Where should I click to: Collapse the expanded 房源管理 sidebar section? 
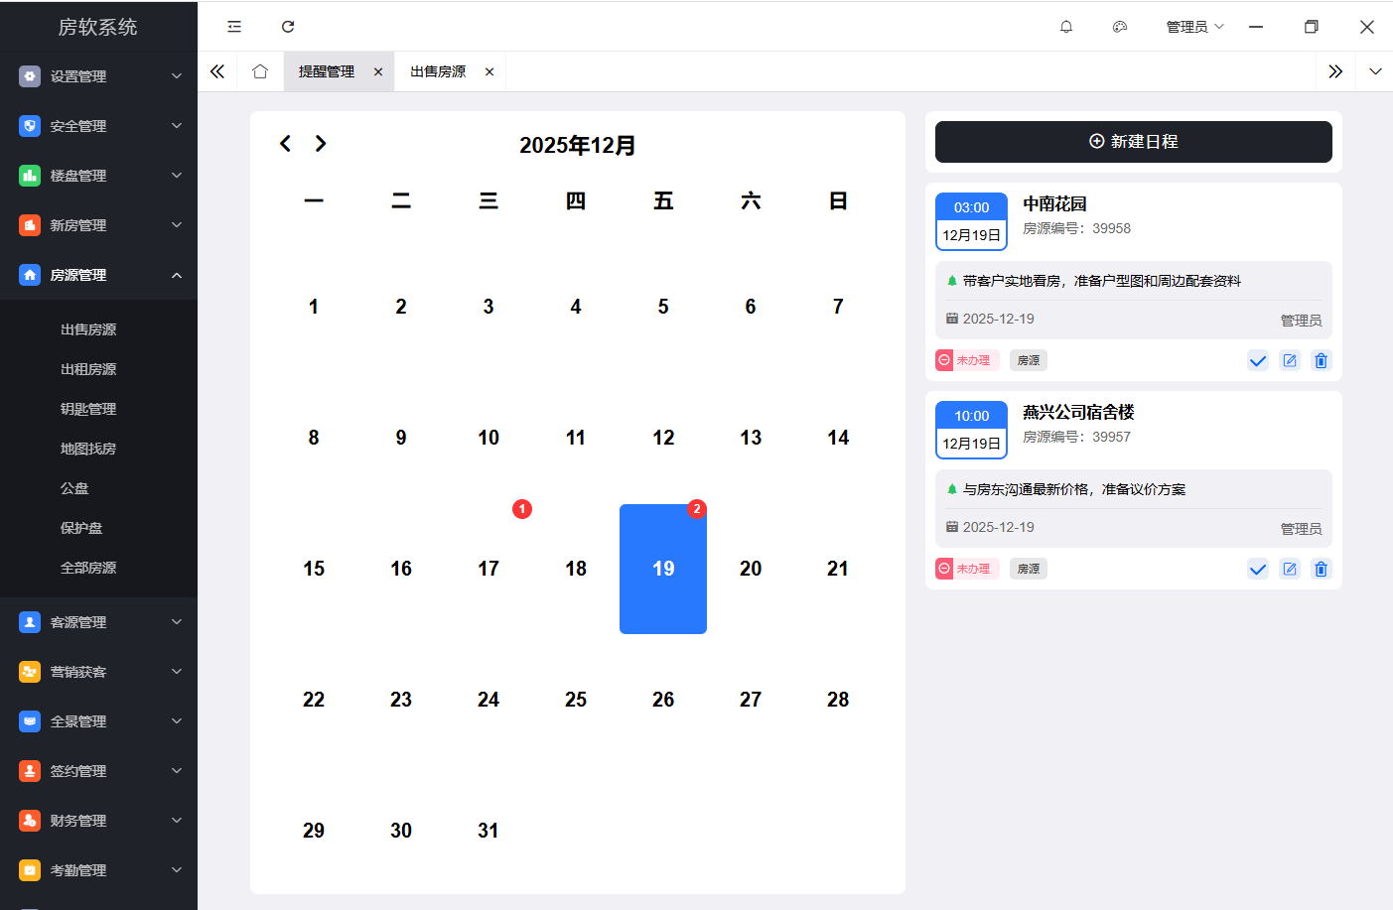click(x=98, y=275)
